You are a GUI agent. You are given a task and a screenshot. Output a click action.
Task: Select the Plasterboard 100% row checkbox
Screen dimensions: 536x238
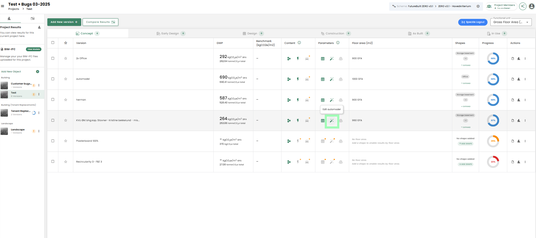click(53, 141)
